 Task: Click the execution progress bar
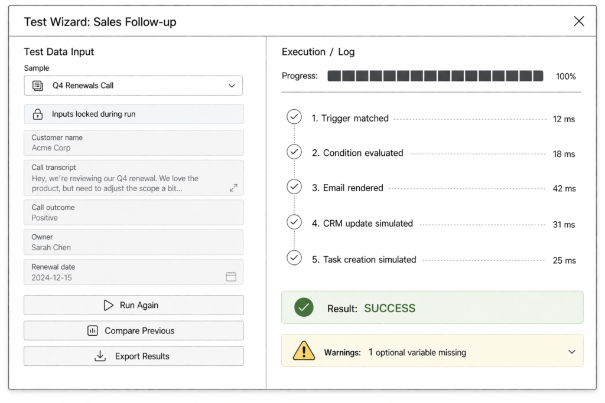435,76
